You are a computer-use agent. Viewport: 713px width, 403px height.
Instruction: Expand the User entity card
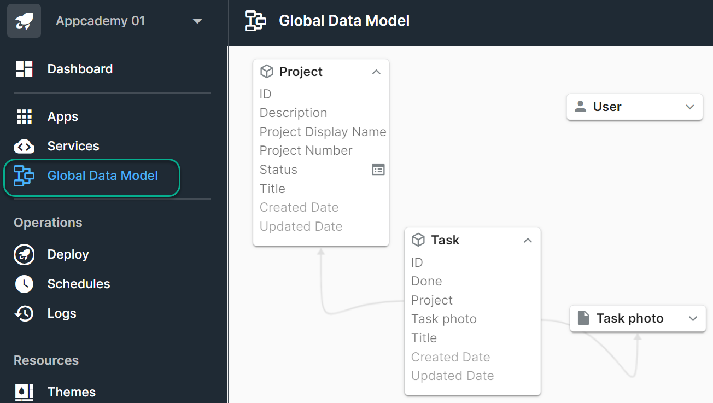point(690,107)
